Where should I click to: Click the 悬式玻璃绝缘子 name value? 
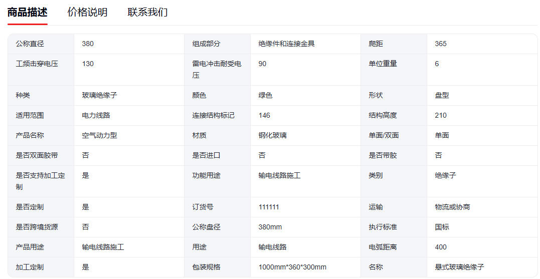click(459, 267)
